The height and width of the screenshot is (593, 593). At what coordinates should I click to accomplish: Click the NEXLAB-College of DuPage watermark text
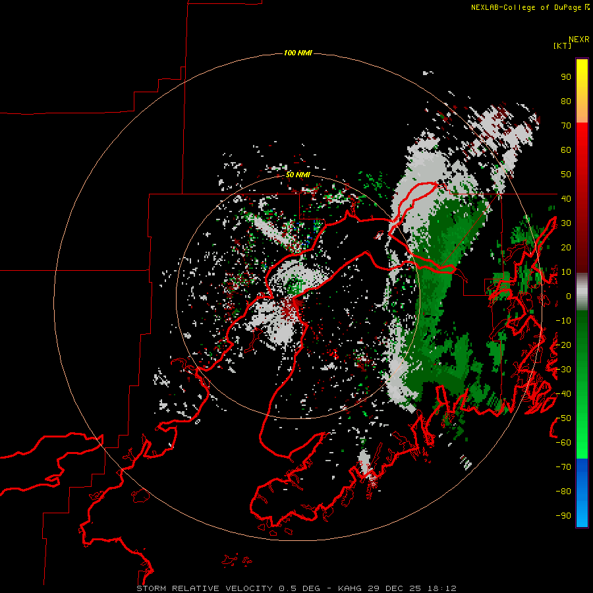coord(530,7)
